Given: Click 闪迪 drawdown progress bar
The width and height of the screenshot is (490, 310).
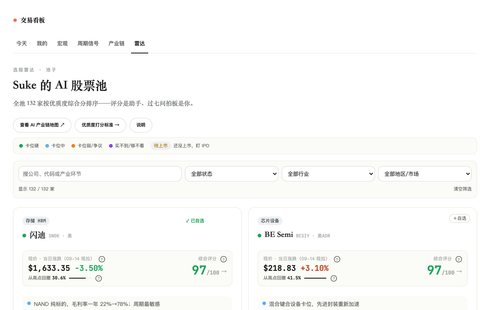Looking at the screenshot, I should [80, 278].
